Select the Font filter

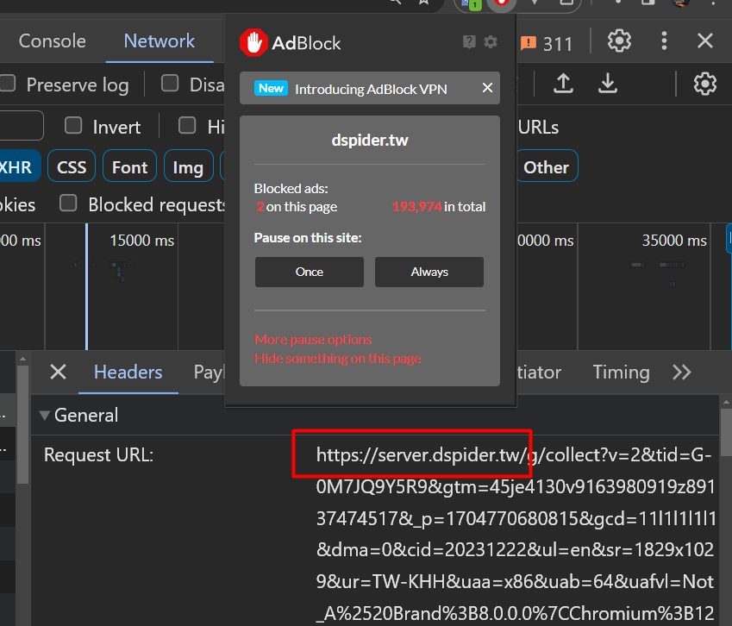(x=130, y=166)
